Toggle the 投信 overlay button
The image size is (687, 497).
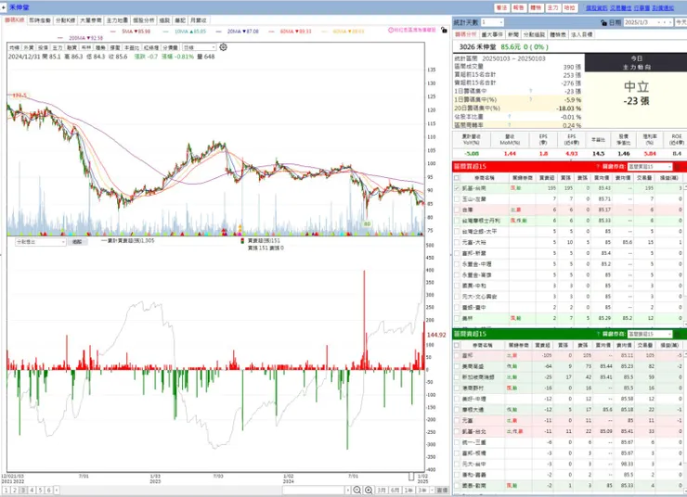43,47
